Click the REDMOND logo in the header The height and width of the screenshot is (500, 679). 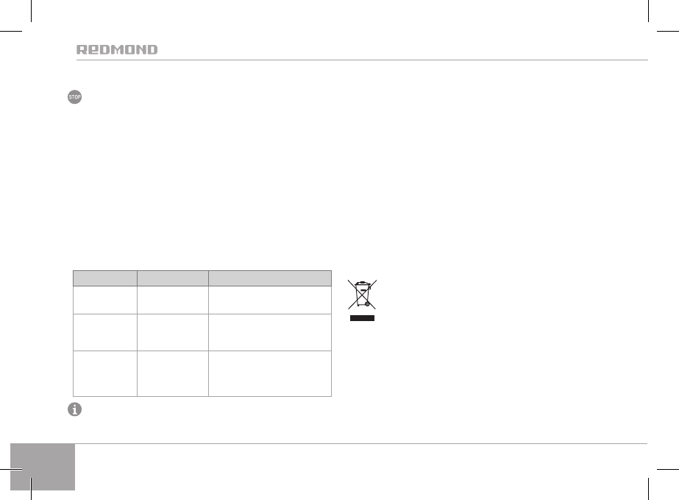[117, 50]
